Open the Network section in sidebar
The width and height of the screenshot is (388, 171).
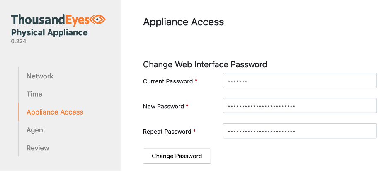coord(40,76)
